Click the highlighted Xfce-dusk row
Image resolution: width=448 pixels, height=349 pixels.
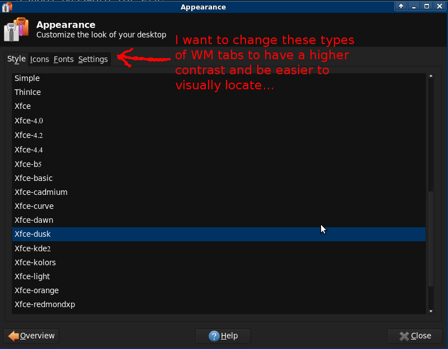point(219,234)
